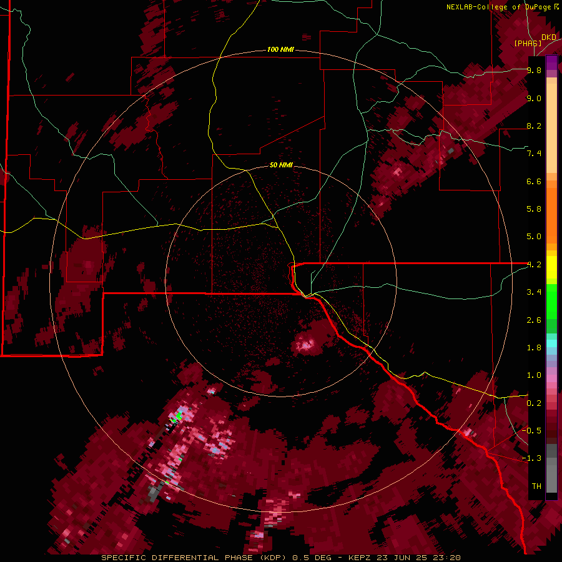This screenshot has width=562, height=562.
Task: Click the 5.0 value on the color scale
Action: [534, 237]
